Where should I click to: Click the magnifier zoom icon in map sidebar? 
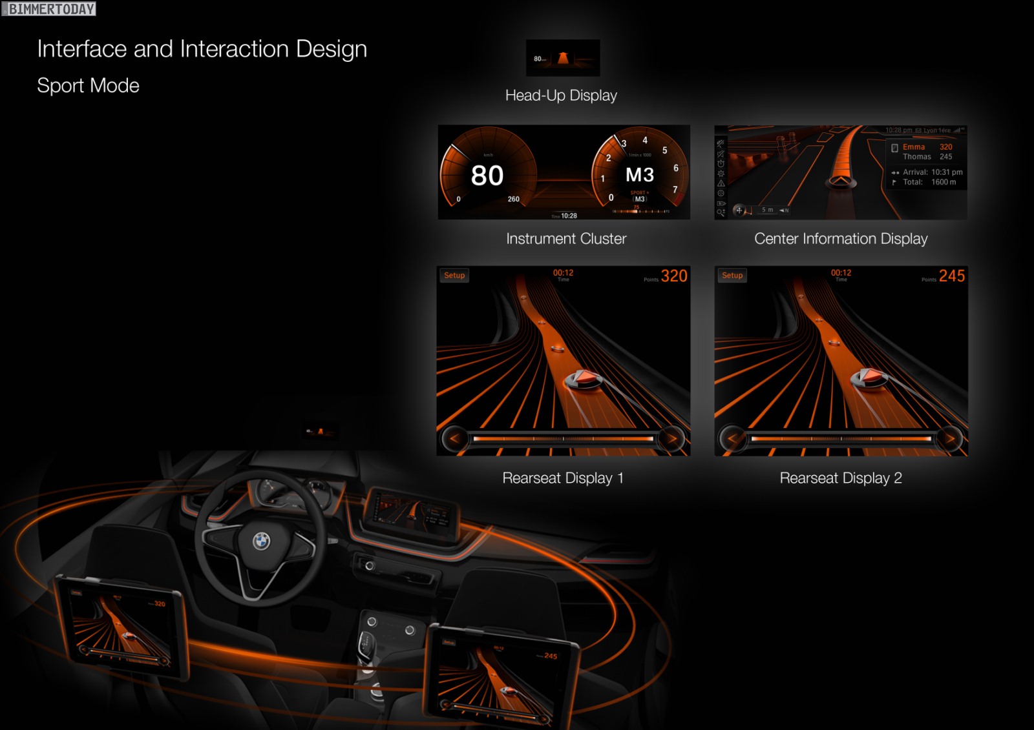tap(721, 212)
